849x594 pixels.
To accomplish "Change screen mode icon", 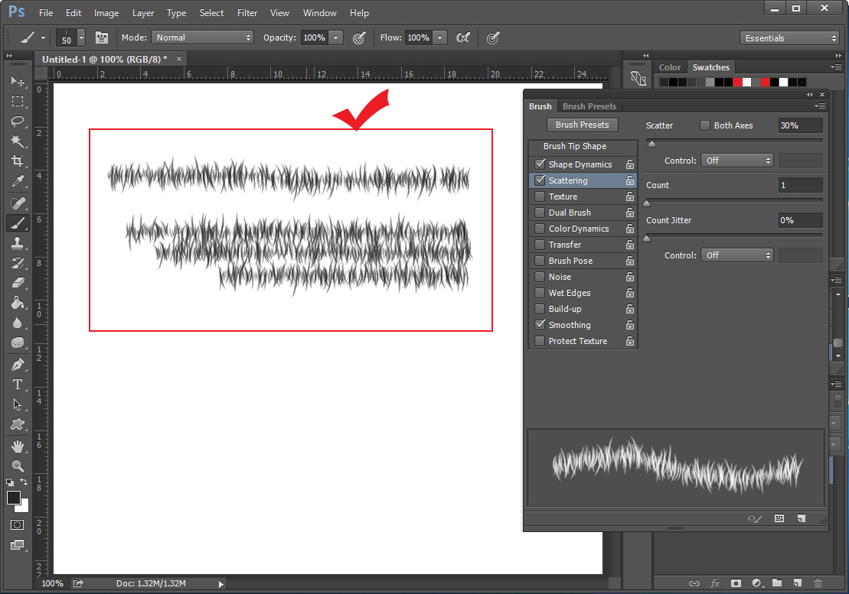I will point(18,545).
